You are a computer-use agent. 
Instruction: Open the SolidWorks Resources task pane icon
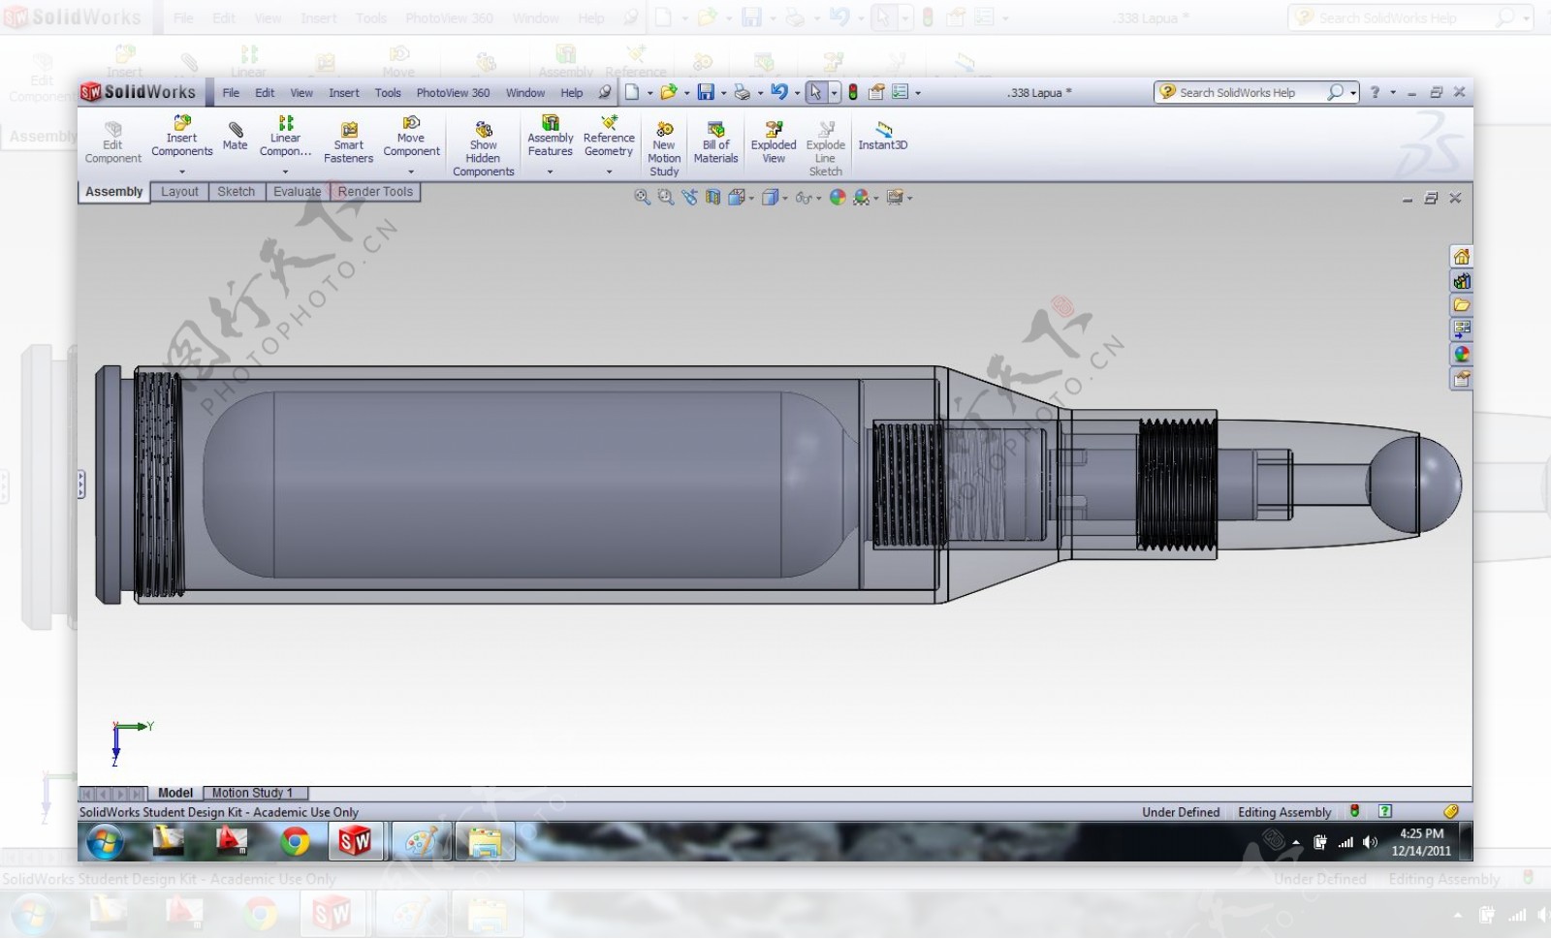(x=1461, y=257)
